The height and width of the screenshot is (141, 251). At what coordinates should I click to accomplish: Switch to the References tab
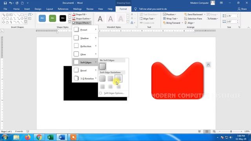[x=63, y=9]
